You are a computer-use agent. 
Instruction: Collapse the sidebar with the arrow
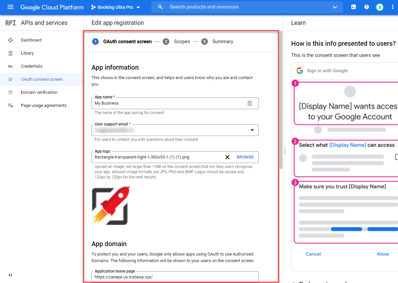(x=10, y=275)
